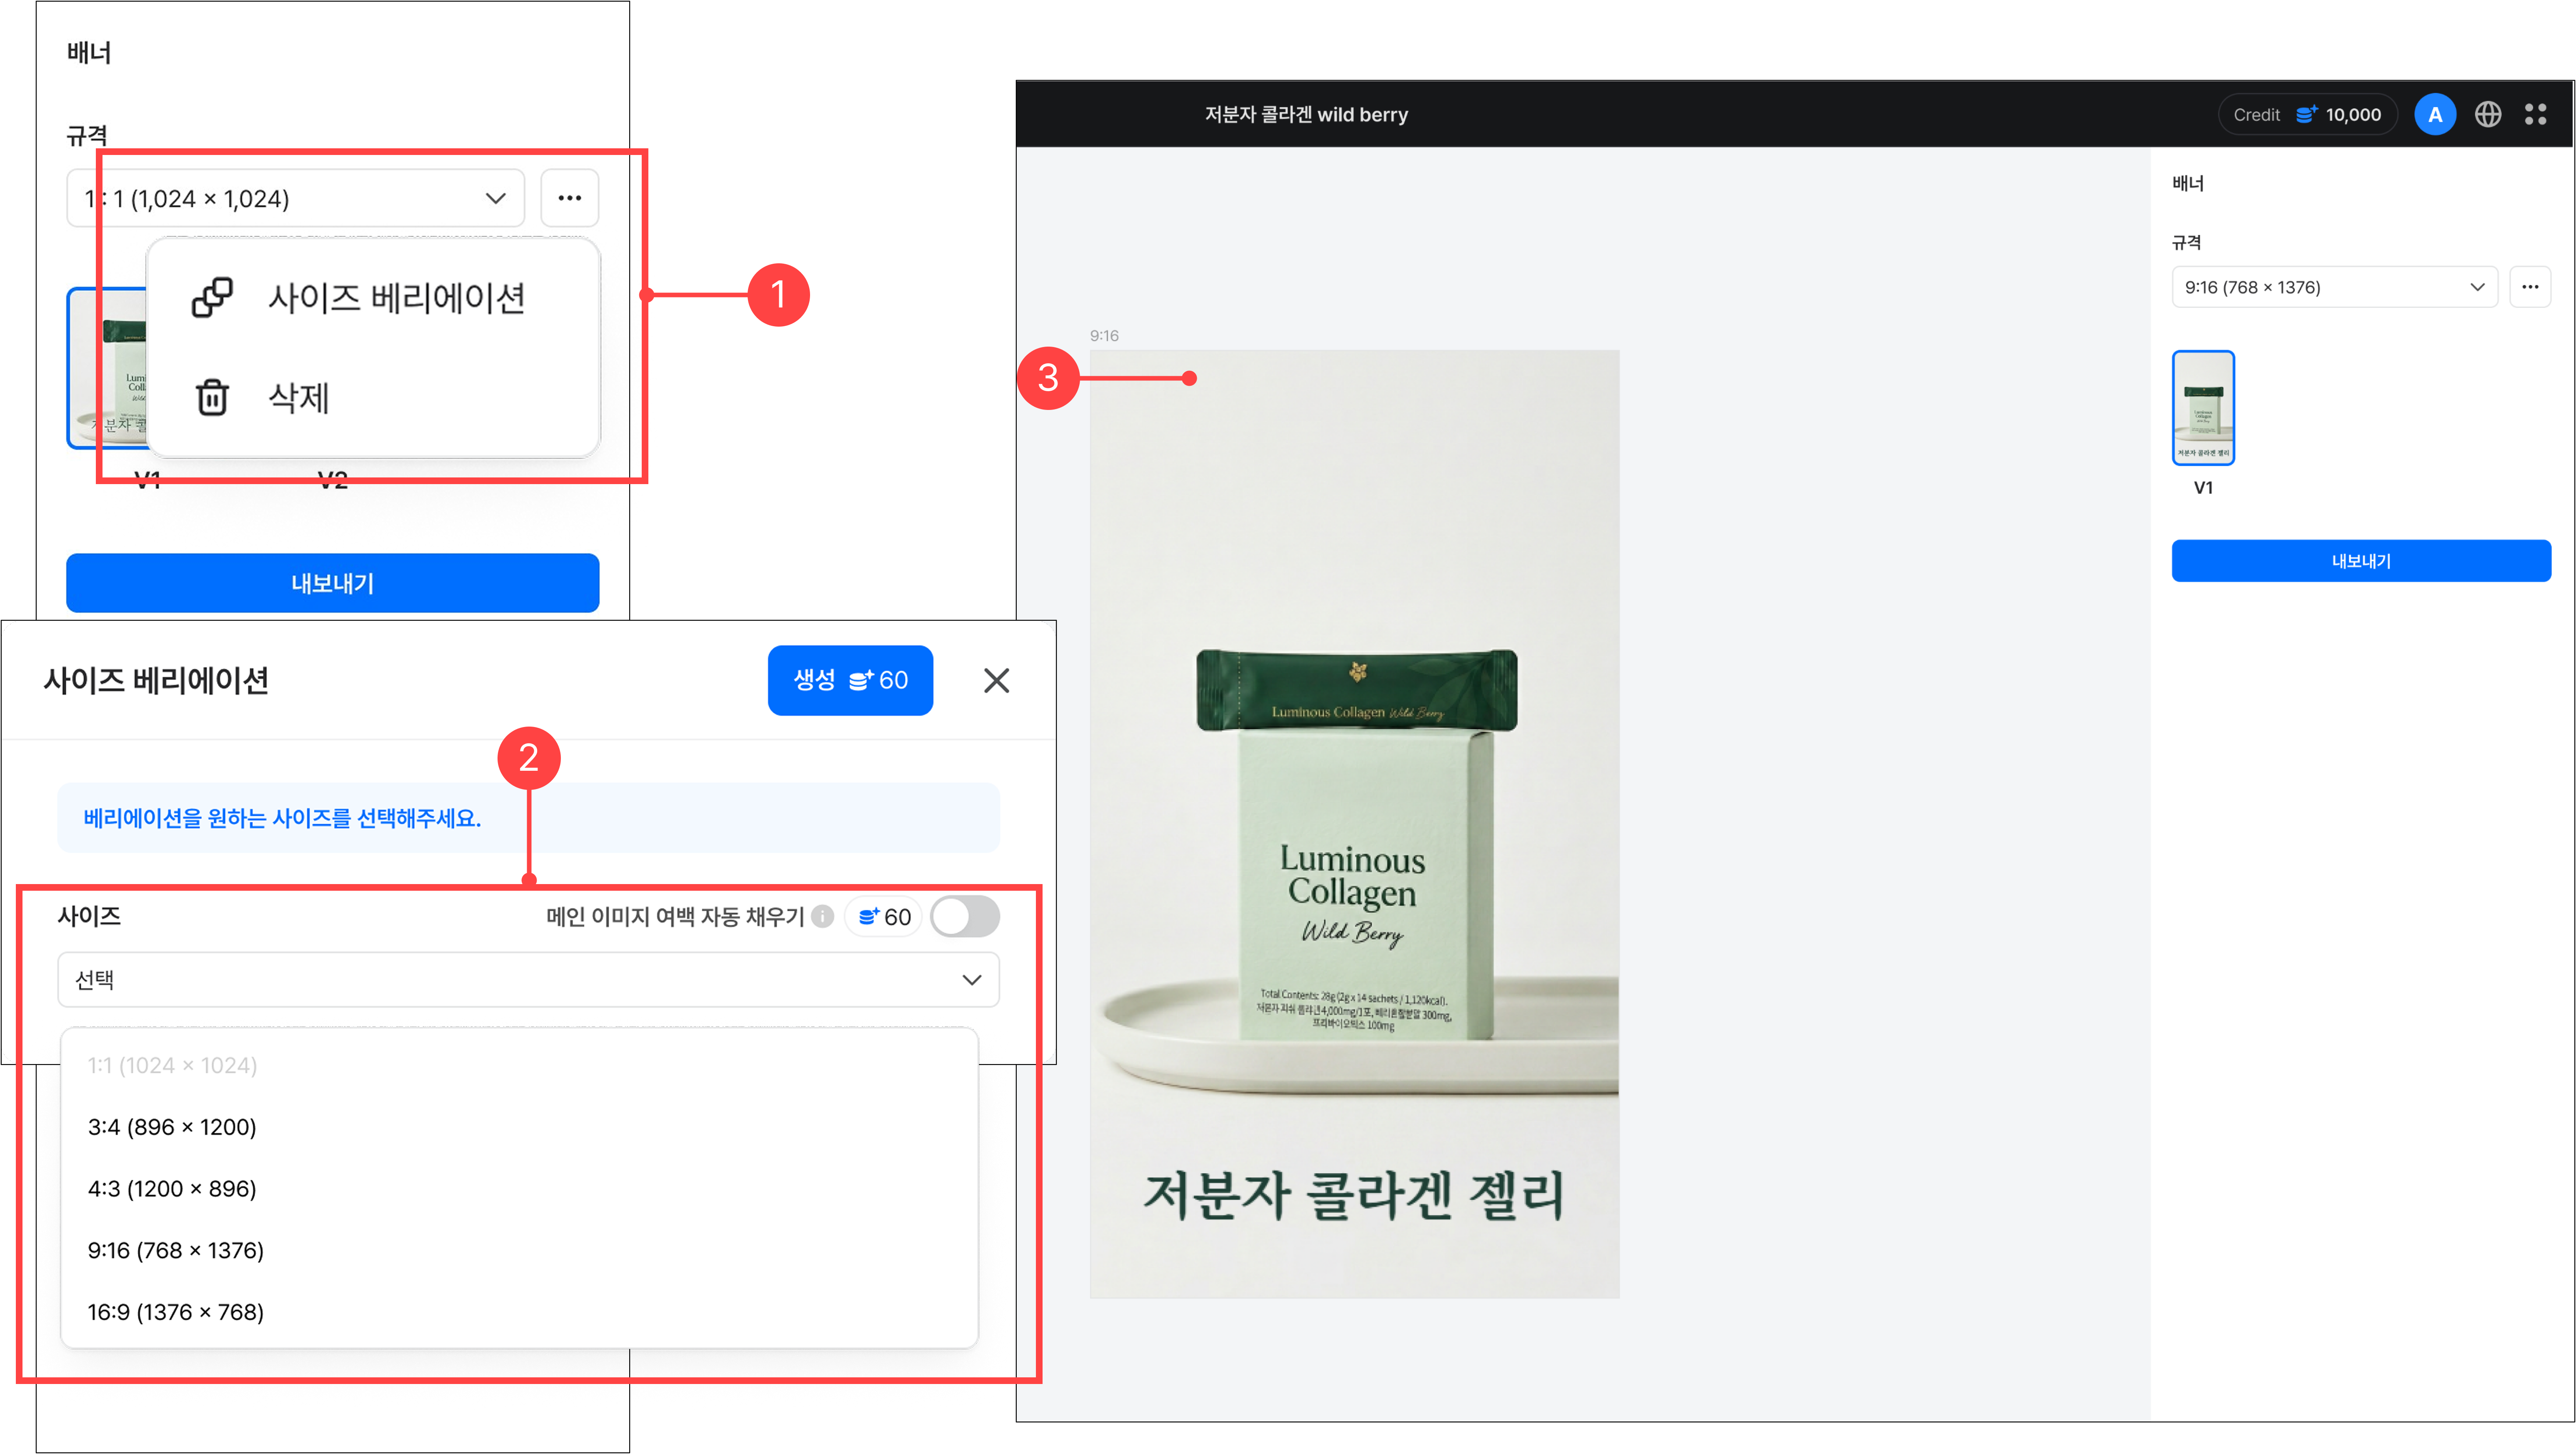Click the 내보내기 button in the right panel
This screenshot has width=2576, height=1454.
tap(2361, 561)
